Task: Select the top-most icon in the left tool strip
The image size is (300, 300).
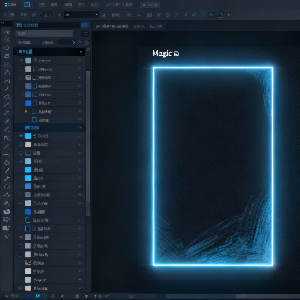Action: 7,31
